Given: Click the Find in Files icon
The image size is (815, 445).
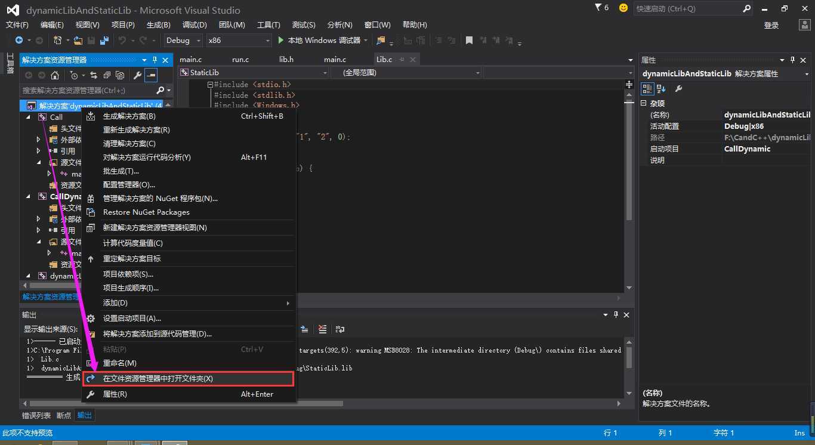Looking at the screenshot, I should click(x=381, y=40).
